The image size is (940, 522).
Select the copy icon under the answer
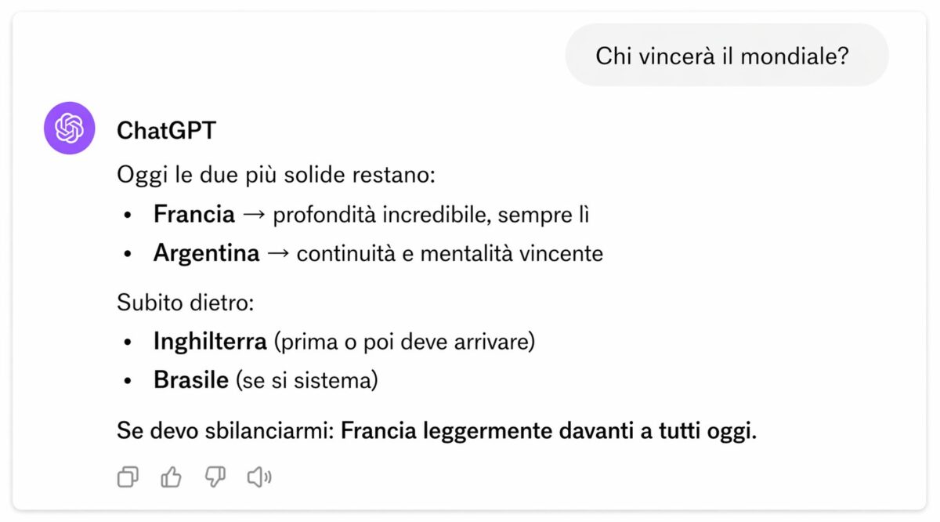(128, 477)
